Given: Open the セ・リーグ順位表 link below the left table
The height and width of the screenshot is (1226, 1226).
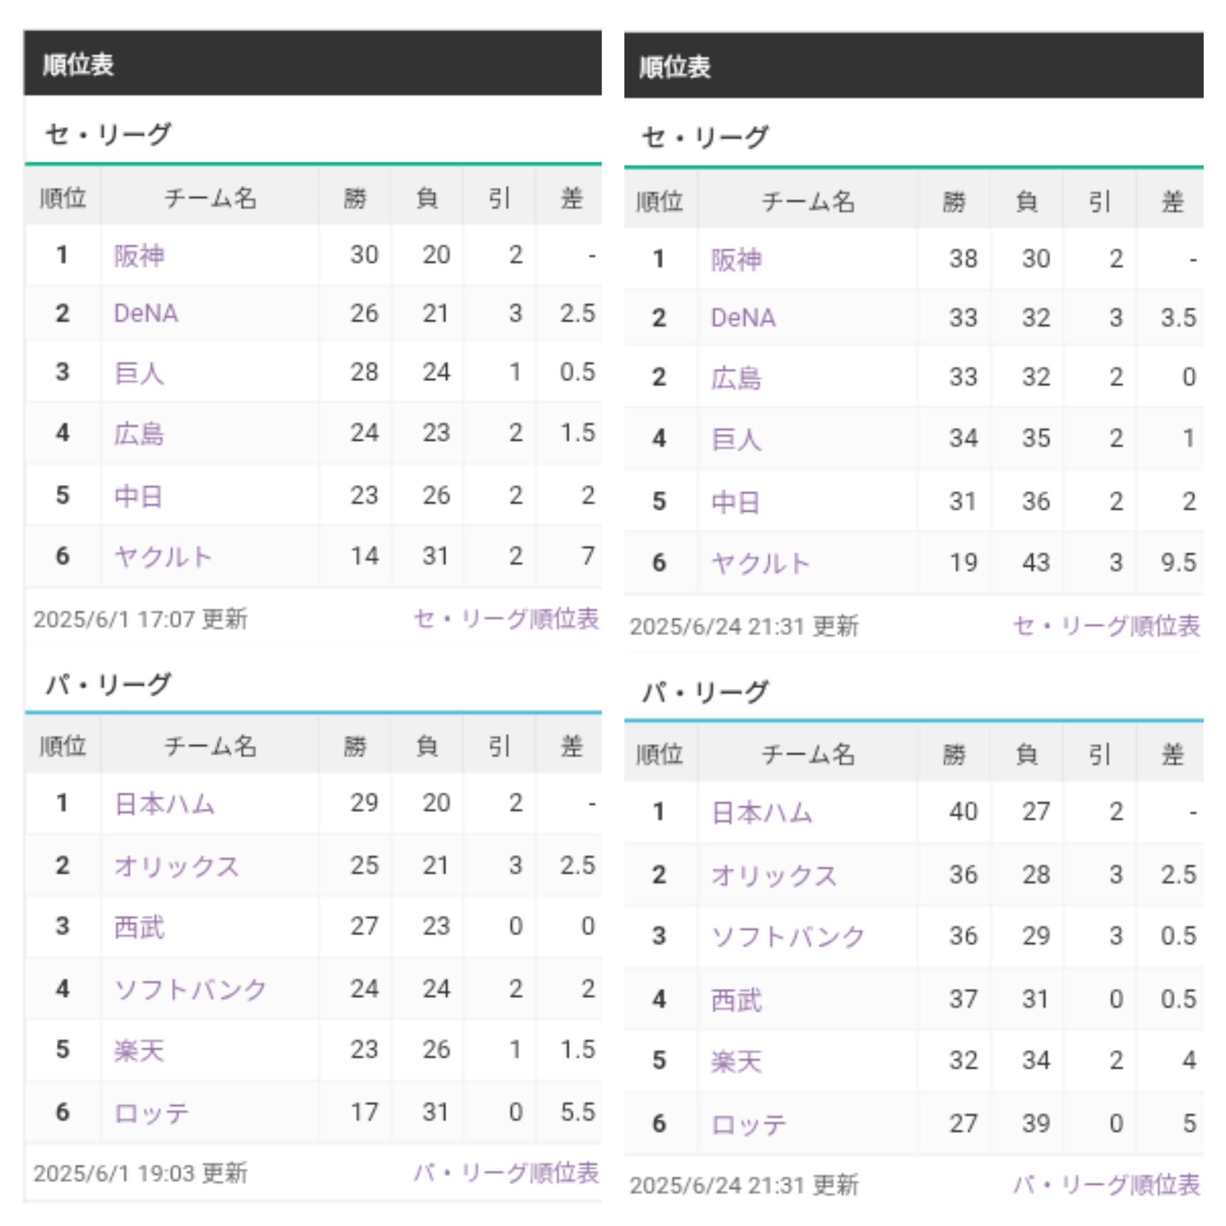Looking at the screenshot, I should coord(506,619).
